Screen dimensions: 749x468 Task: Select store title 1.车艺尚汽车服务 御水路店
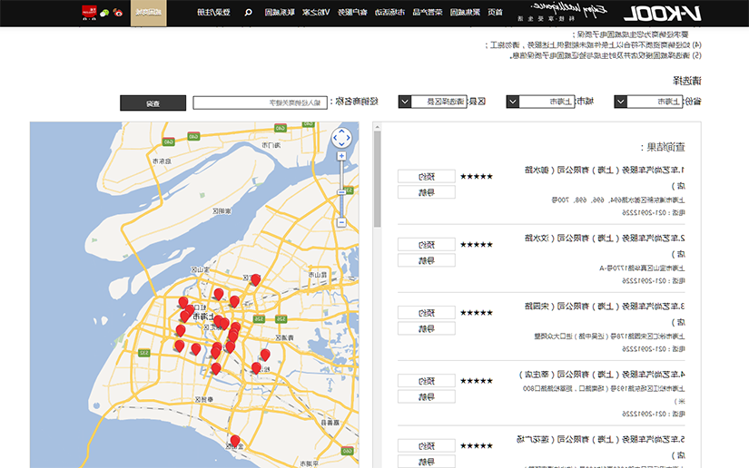pos(605,178)
